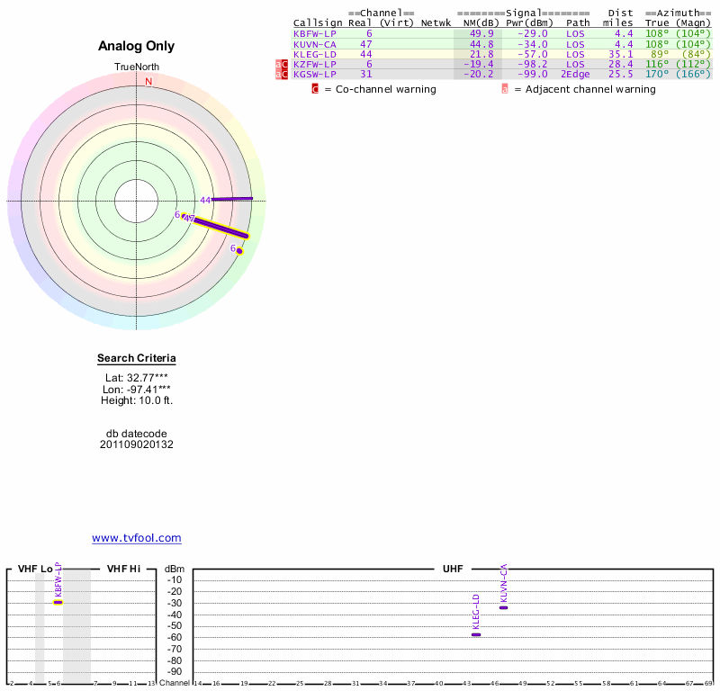Select the KBFW-LP callsign in the table
Screen dimensions: 720x691
314,33
